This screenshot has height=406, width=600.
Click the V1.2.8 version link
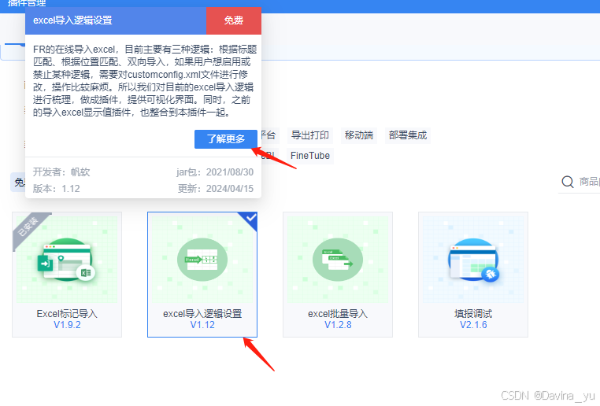338,325
